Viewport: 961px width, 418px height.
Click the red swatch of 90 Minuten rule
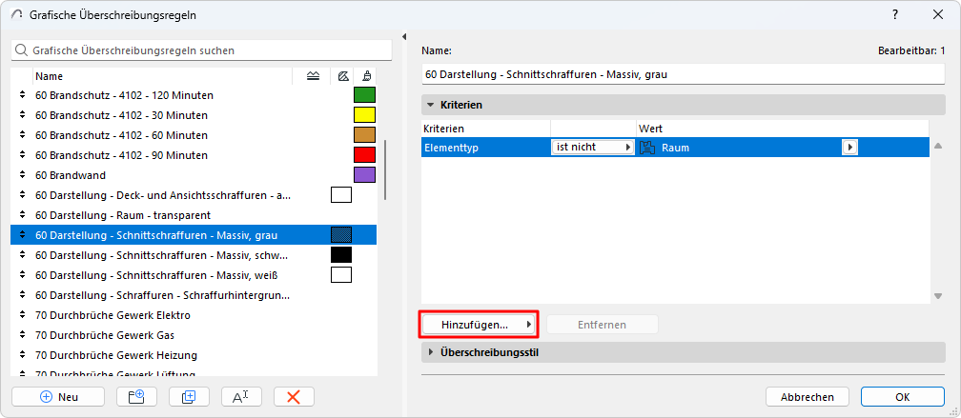pos(364,155)
